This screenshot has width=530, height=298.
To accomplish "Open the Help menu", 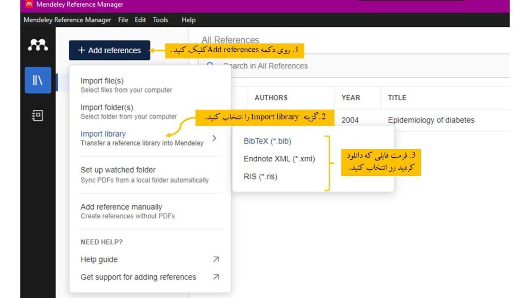I will [188, 20].
